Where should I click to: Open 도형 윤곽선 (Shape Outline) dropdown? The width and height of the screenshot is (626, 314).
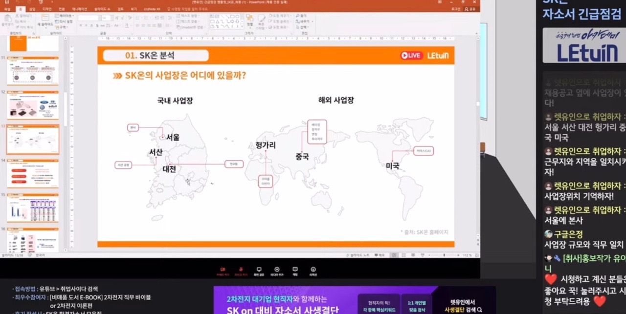[279, 21]
